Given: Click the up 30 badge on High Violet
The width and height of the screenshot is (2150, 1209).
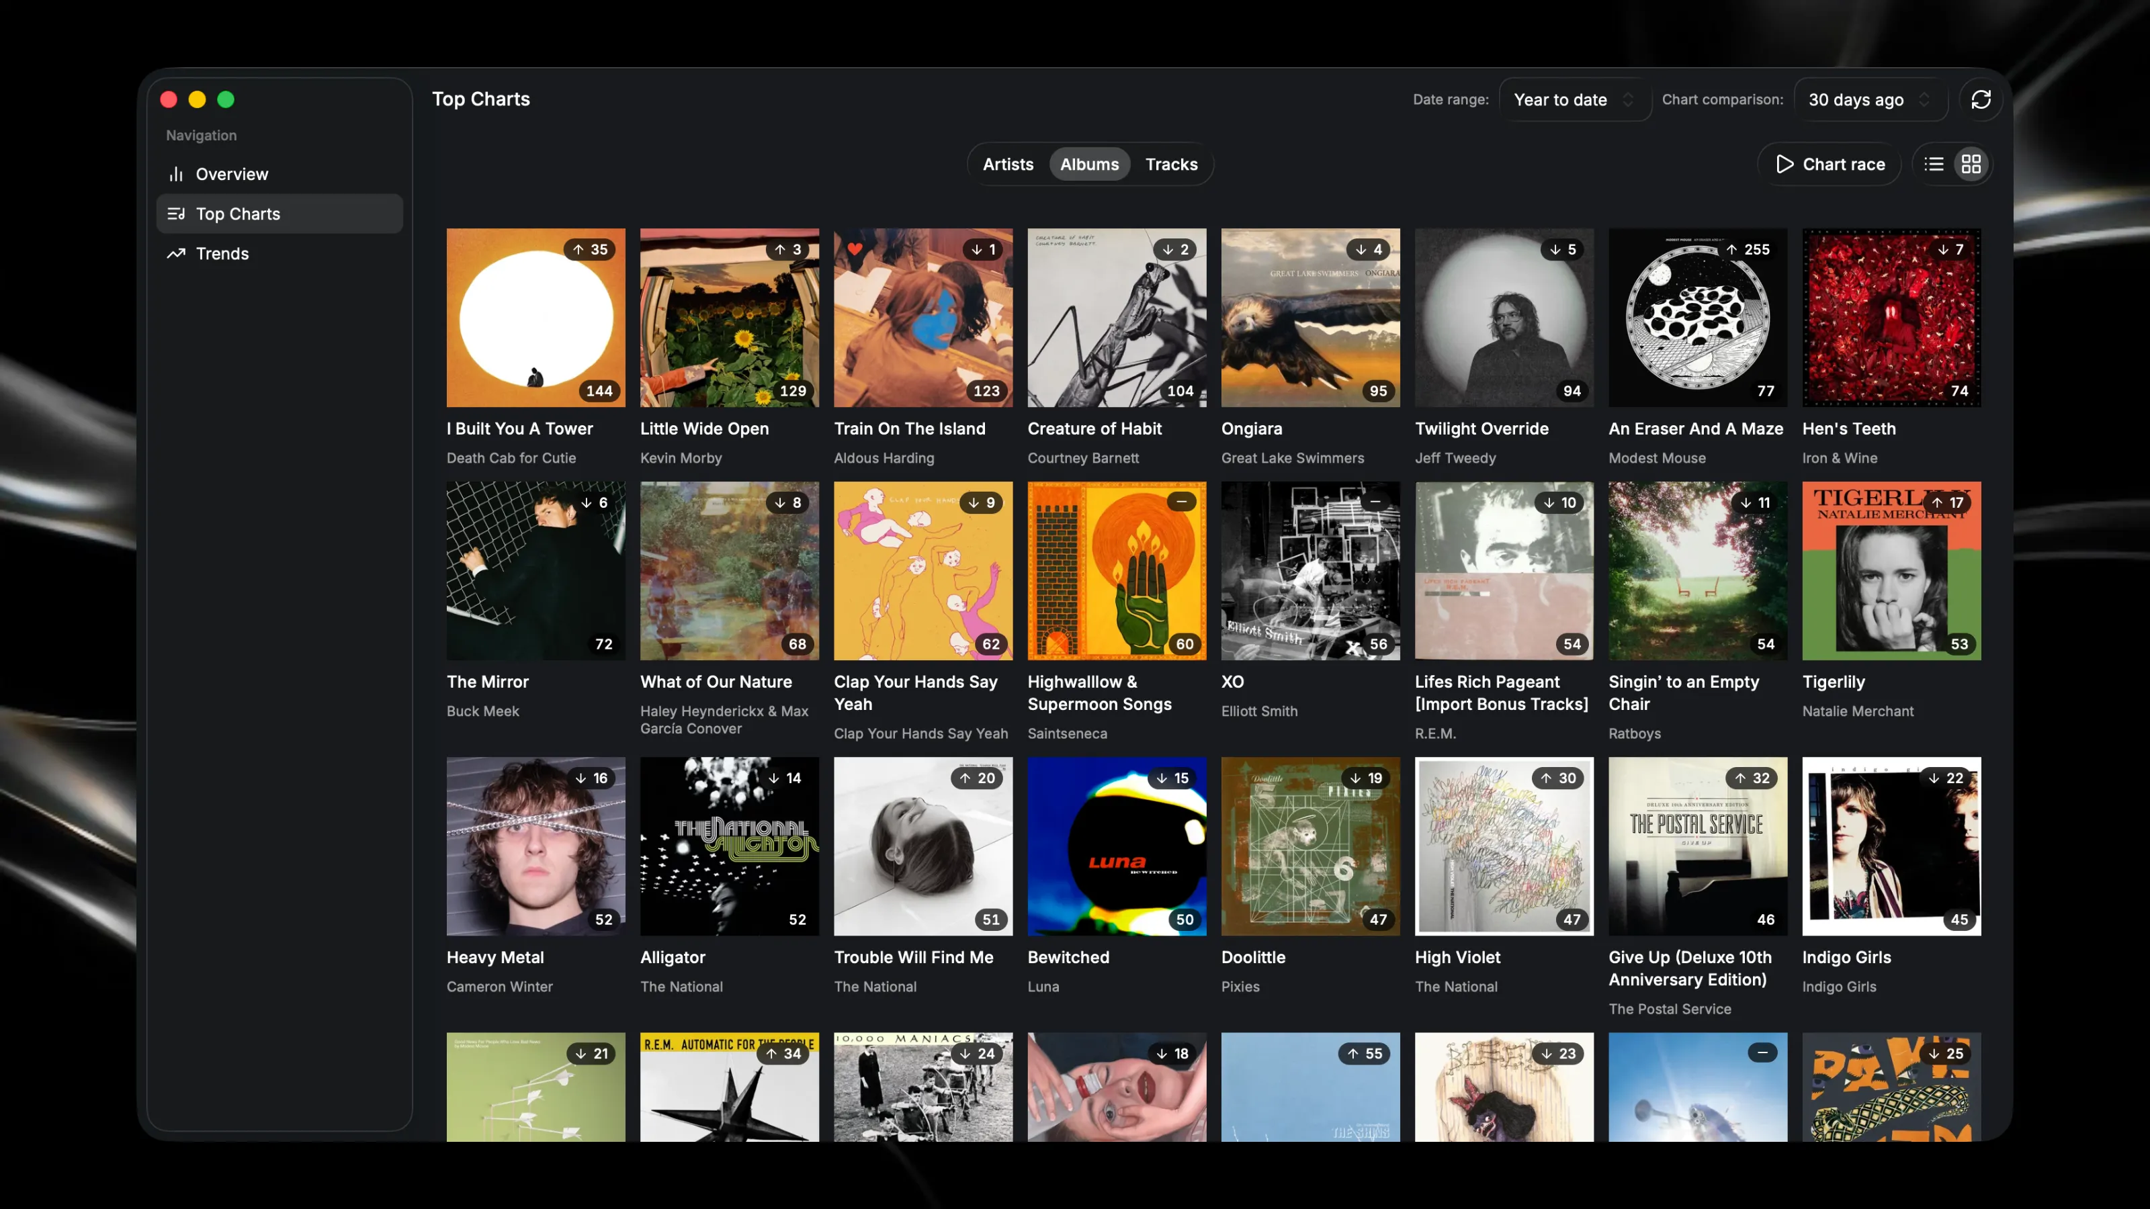Looking at the screenshot, I should click(1558, 778).
